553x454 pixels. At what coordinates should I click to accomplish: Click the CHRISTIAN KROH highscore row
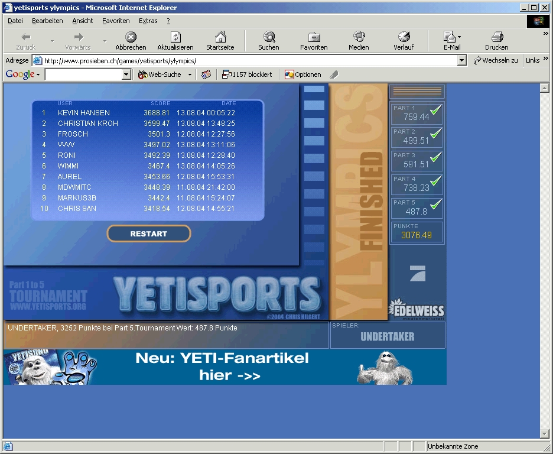[139, 124]
